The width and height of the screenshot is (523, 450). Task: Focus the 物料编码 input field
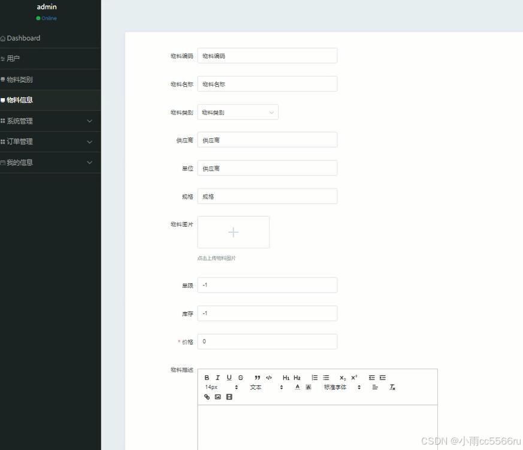click(x=267, y=56)
